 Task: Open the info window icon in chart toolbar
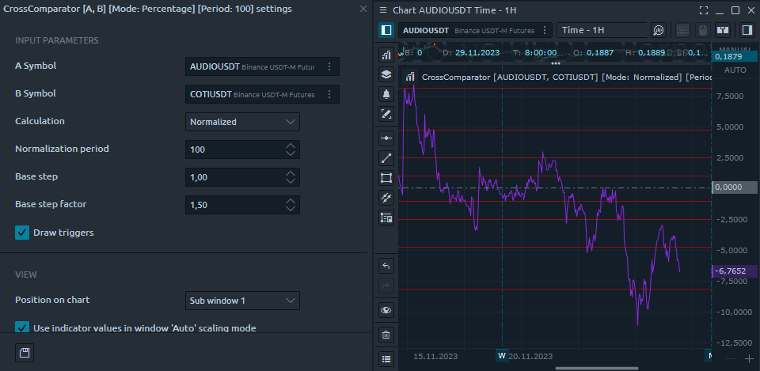tap(723, 30)
